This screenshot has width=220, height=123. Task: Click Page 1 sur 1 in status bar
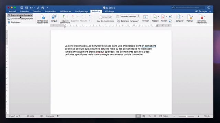point(15,116)
